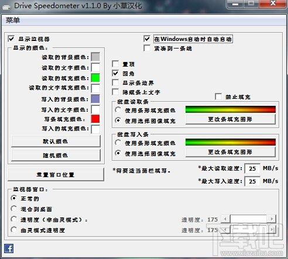Click 更改条填充图形 for the write bar
The height and width of the screenshot is (259, 288).
click(231, 152)
